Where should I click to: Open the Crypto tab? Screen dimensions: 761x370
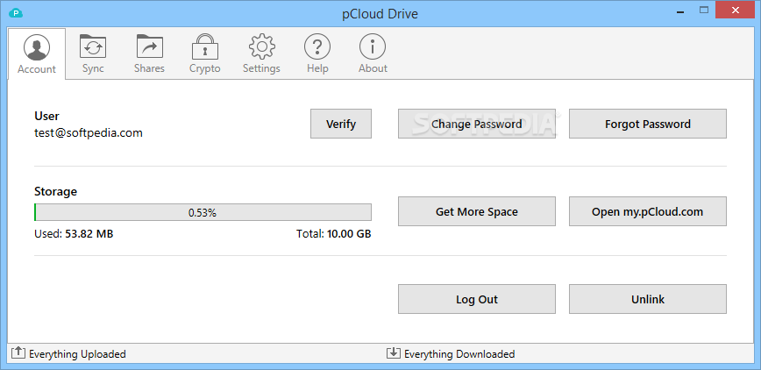coord(205,53)
